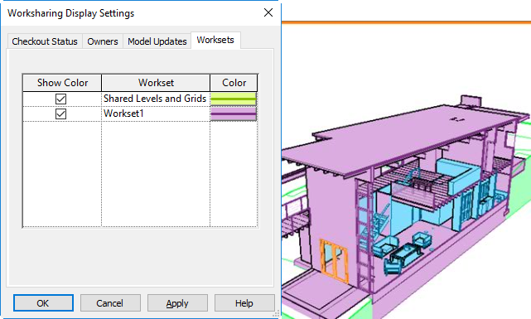Close the Worksharing Display Settings dialog
The width and height of the screenshot is (531, 319).
(x=268, y=13)
